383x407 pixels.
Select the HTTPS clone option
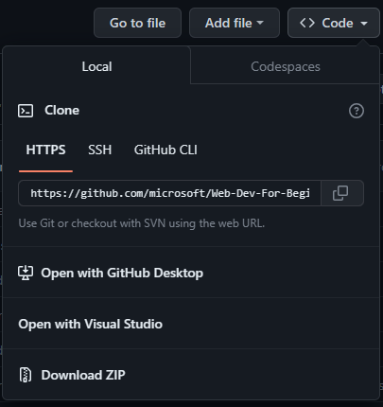pyautogui.click(x=45, y=150)
